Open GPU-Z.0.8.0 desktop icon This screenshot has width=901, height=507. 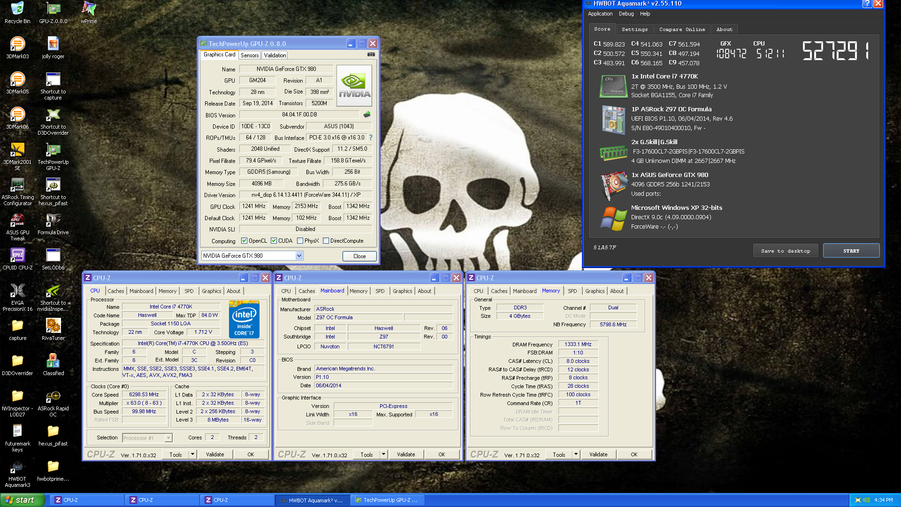pos(53,13)
